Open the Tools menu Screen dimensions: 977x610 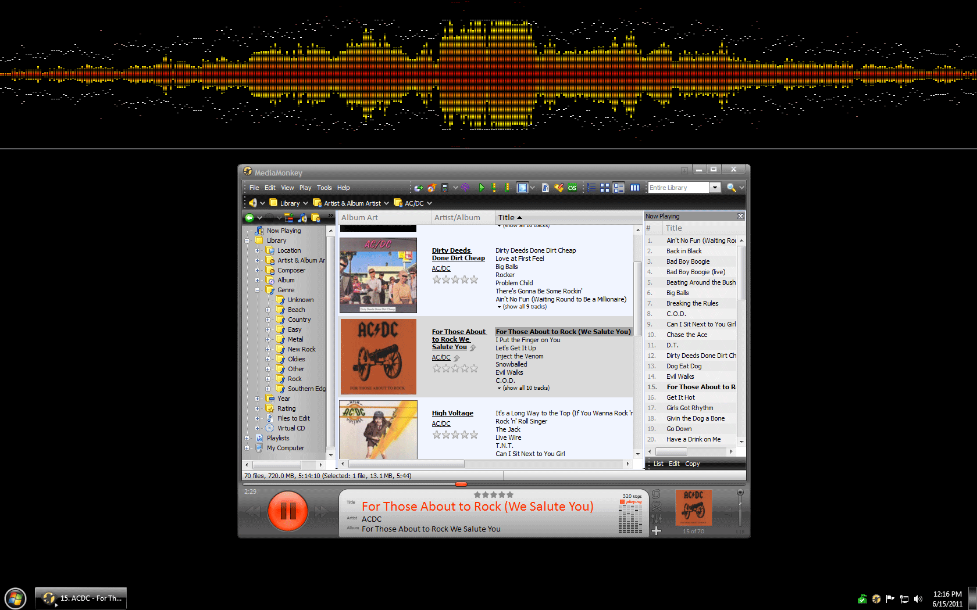(324, 188)
